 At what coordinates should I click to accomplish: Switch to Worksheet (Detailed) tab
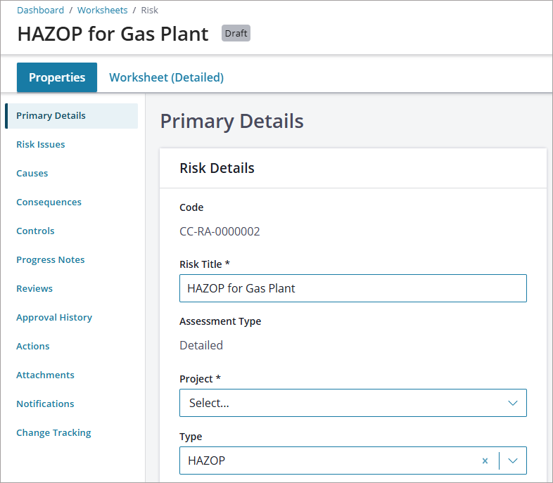tap(167, 77)
